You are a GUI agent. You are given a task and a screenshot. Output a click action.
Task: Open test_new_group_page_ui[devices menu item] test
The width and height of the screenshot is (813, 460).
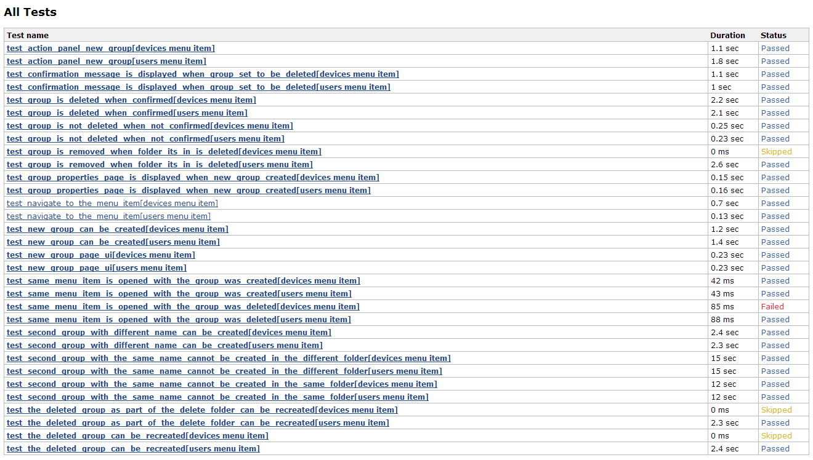point(100,255)
